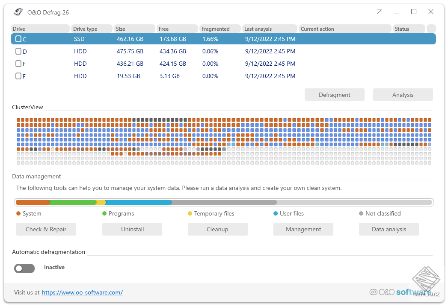The width and height of the screenshot is (448, 306).
Task: Select the 475.75 GB size cell
Action: [130, 51]
